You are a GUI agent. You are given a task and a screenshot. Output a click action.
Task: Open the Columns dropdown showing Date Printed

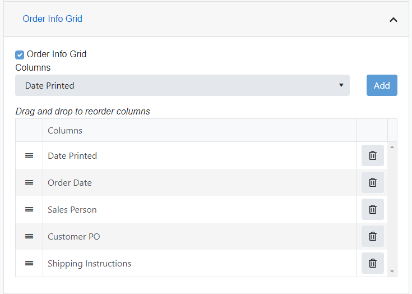(182, 85)
